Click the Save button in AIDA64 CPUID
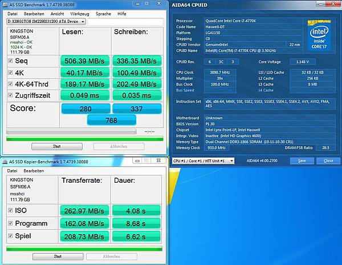Viewport: 342px width, 265px height. pyautogui.click(x=302, y=161)
